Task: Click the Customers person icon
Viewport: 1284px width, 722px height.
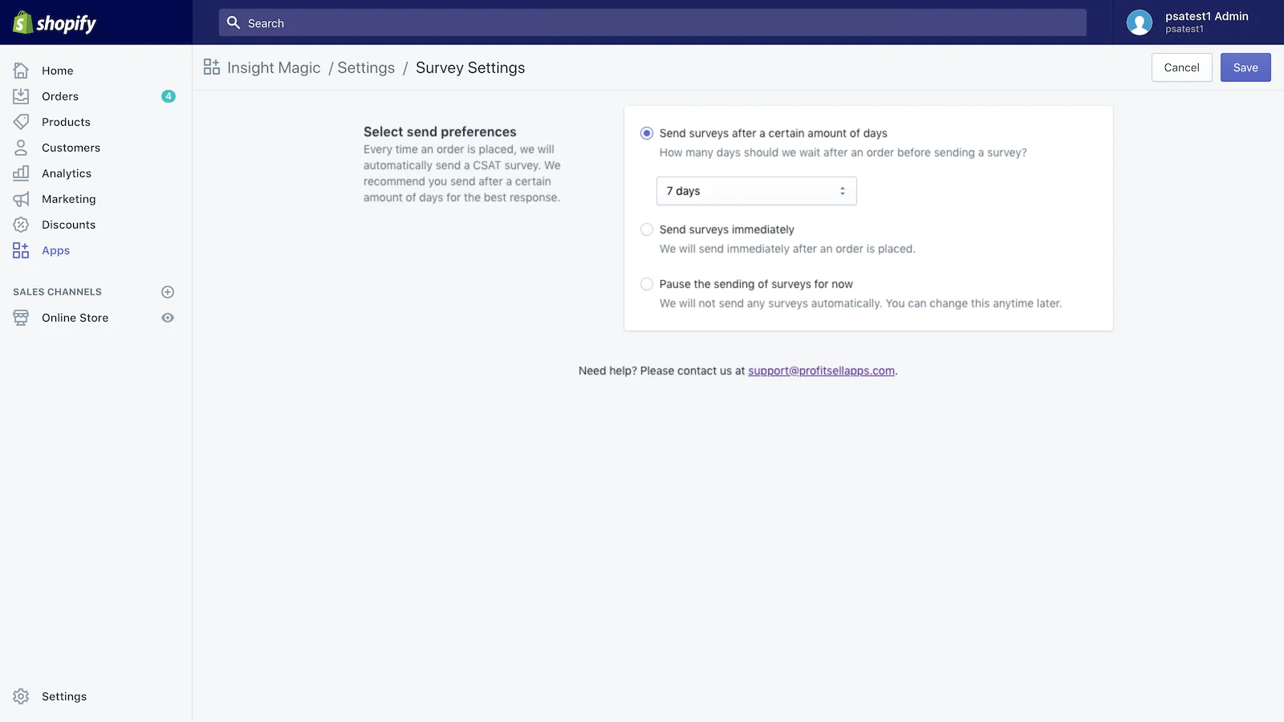Action: (21, 148)
